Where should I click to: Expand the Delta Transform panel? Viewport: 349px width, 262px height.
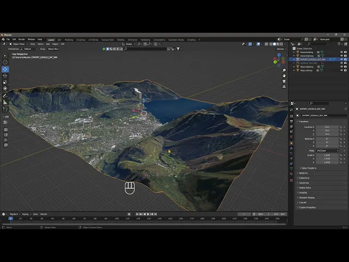pos(309,168)
